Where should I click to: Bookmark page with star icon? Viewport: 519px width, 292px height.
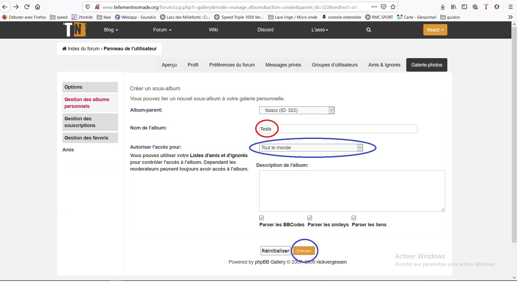393,7
